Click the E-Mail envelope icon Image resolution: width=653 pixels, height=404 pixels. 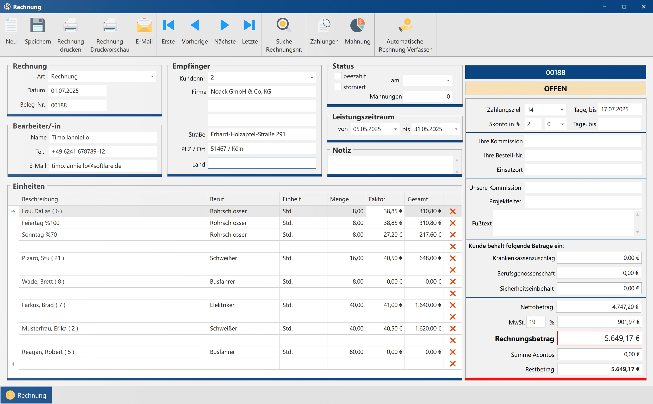[144, 25]
